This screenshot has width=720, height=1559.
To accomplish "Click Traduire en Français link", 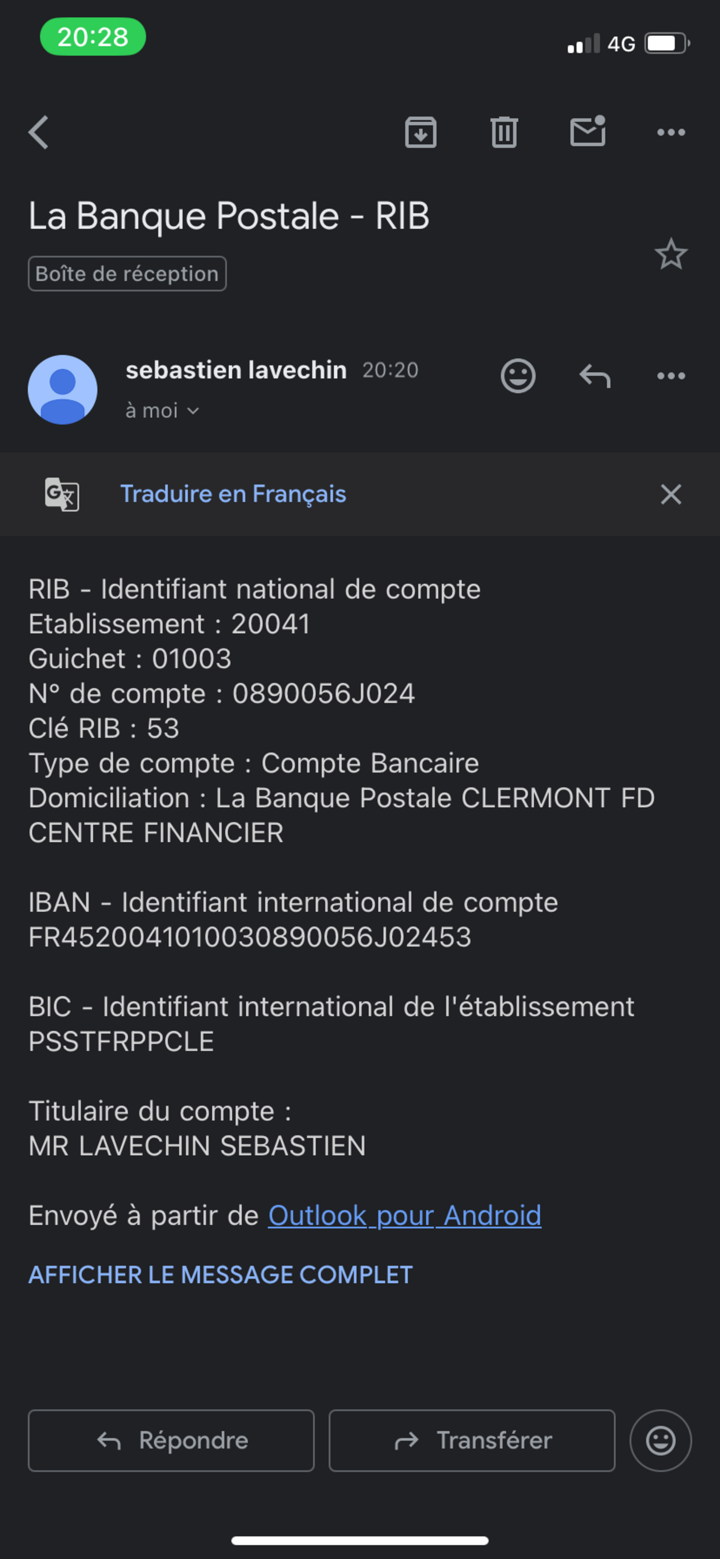I will coord(233,494).
